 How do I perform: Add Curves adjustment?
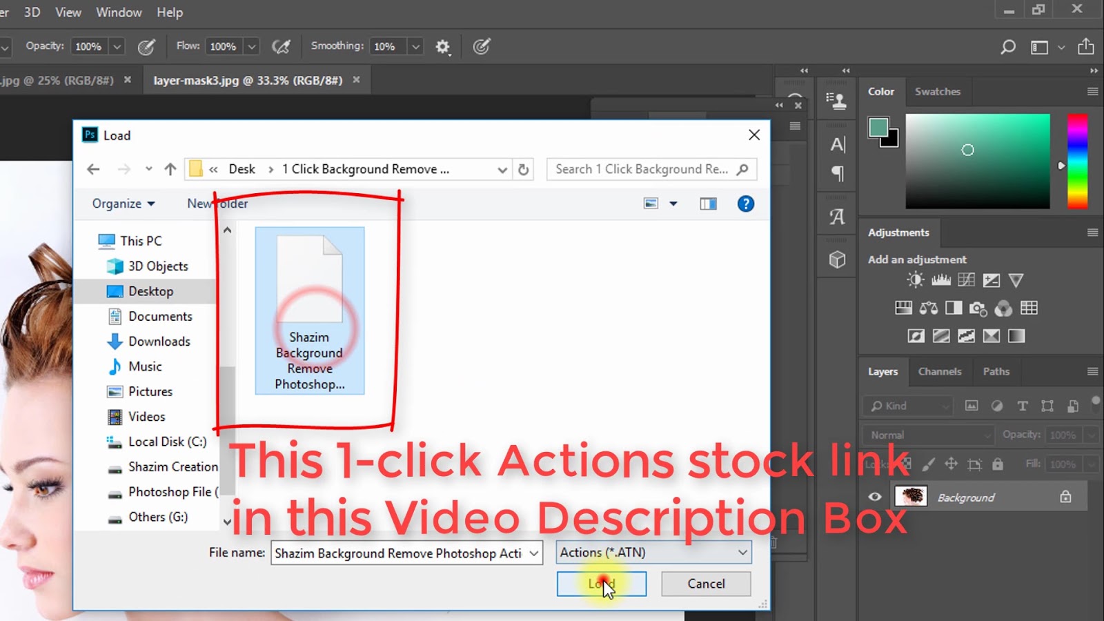[x=967, y=280]
